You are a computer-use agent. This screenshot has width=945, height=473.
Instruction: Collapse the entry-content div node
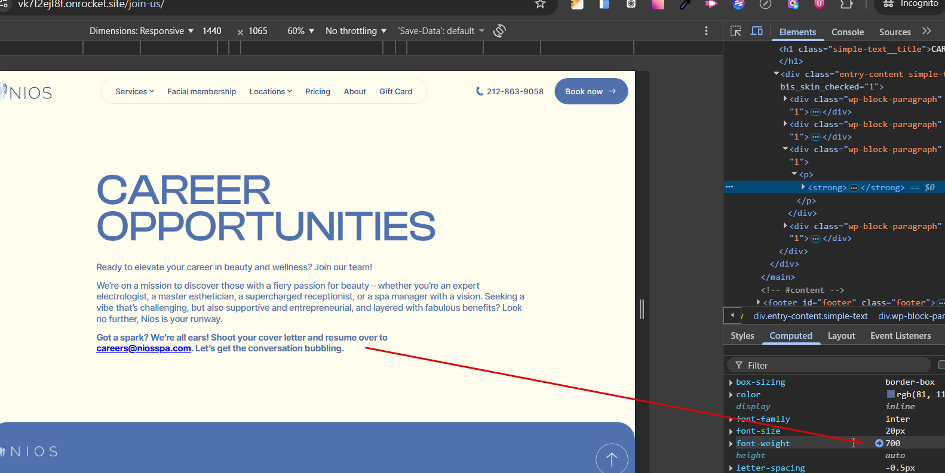[776, 74]
